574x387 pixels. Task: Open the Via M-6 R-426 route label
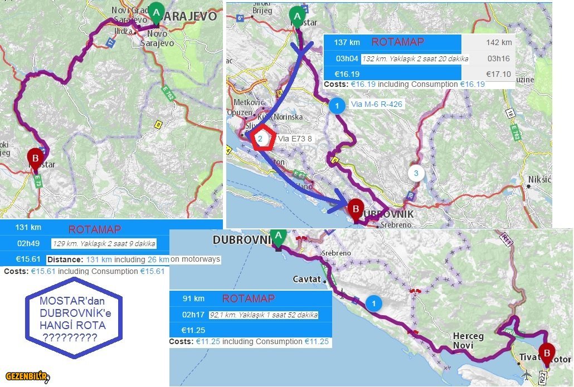pos(376,104)
